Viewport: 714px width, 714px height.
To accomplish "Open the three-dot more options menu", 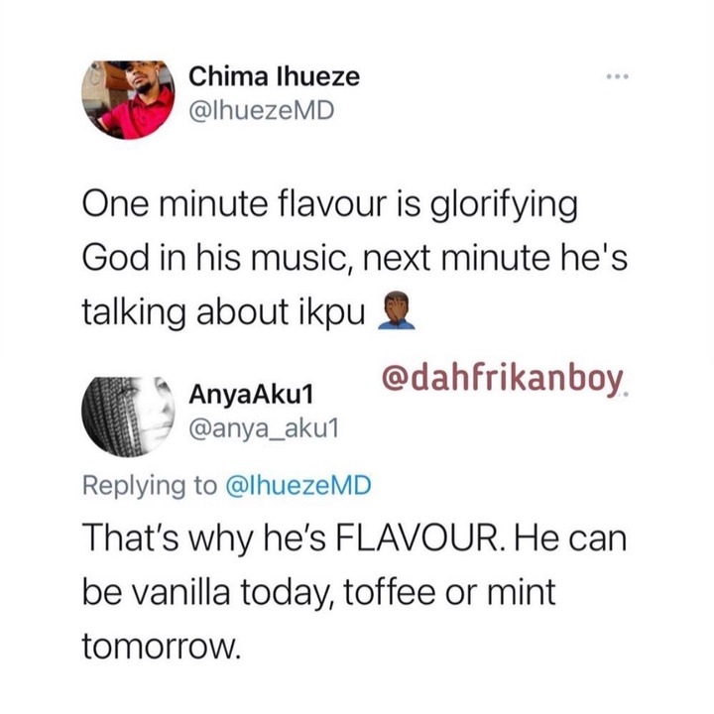I will pos(617,76).
